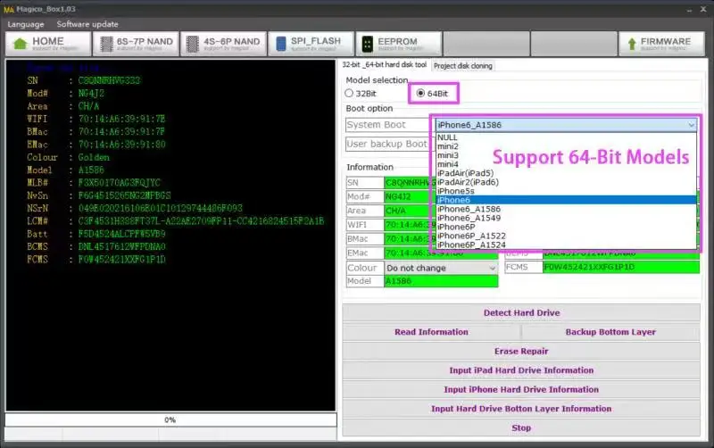Open the SPI_FLASH tool
The image size is (714, 448).
(311, 44)
